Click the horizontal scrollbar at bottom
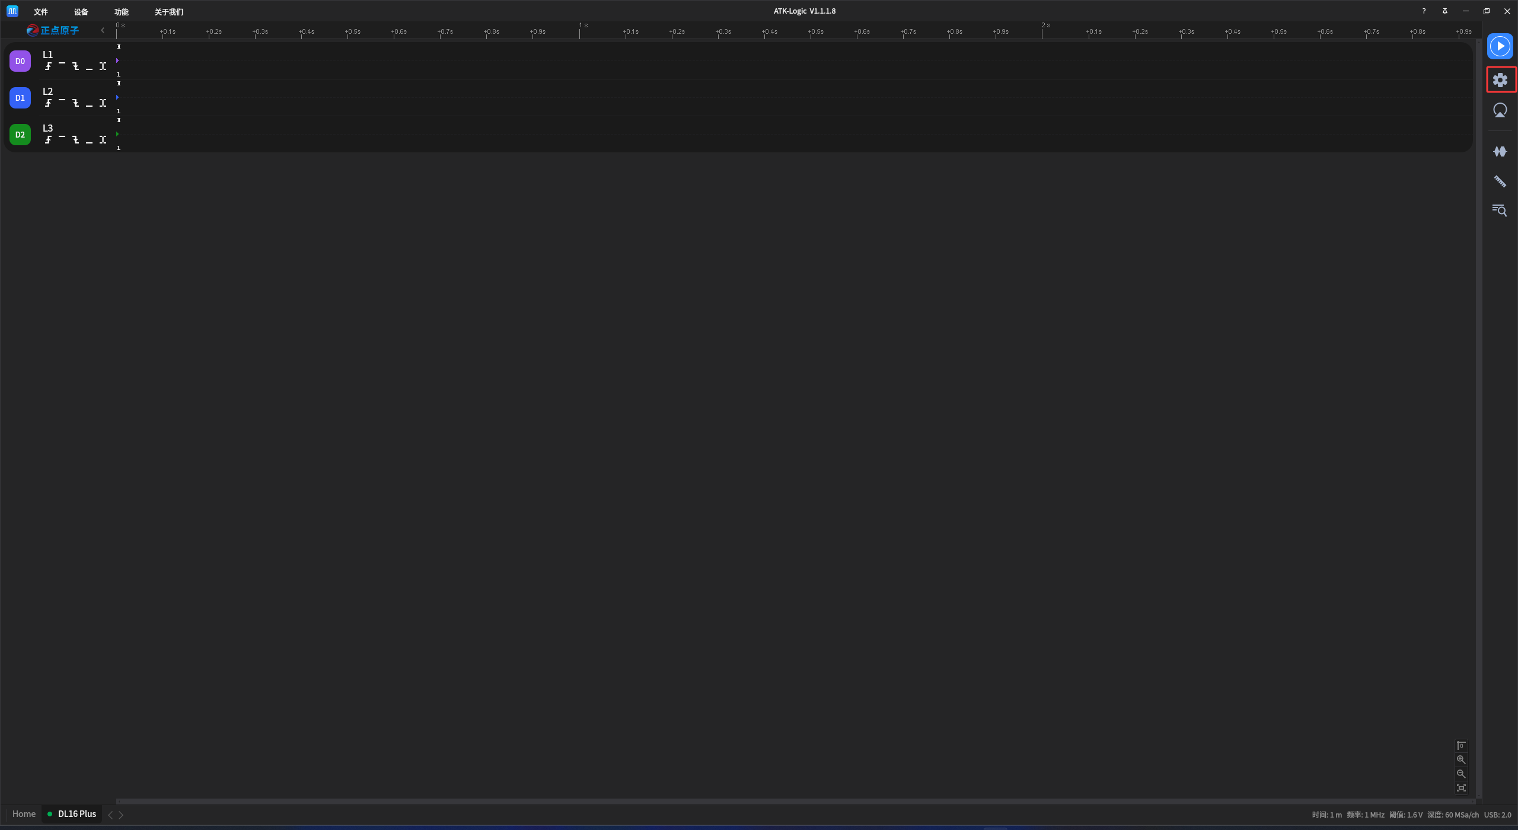The height and width of the screenshot is (830, 1518). tap(795, 802)
